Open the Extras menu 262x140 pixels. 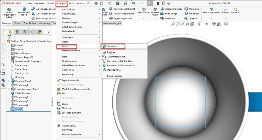72,4
